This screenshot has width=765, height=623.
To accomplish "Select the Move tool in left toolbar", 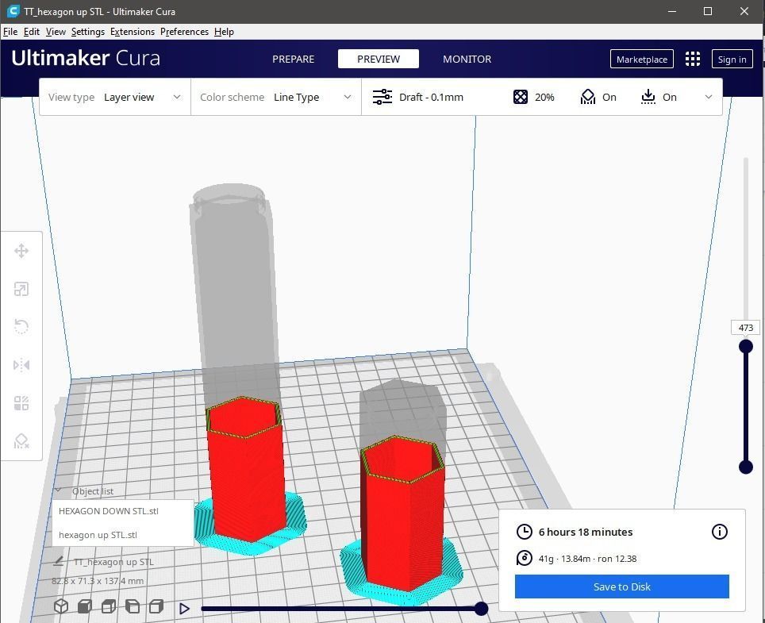I will point(21,252).
